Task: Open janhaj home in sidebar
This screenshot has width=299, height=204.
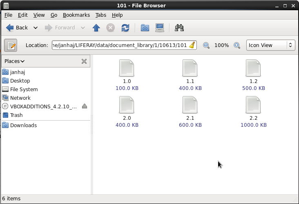Action: pos(46,72)
